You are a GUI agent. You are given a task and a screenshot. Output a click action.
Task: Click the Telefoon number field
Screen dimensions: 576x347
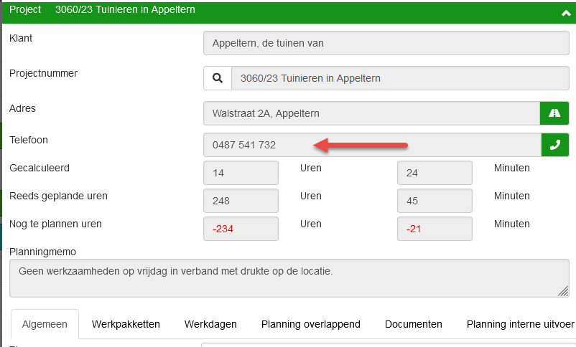coord(371,145)
